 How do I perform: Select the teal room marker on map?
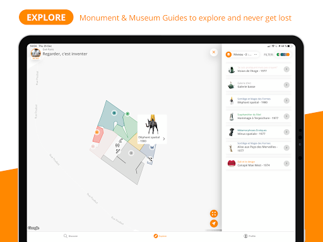tap(114, 113)
